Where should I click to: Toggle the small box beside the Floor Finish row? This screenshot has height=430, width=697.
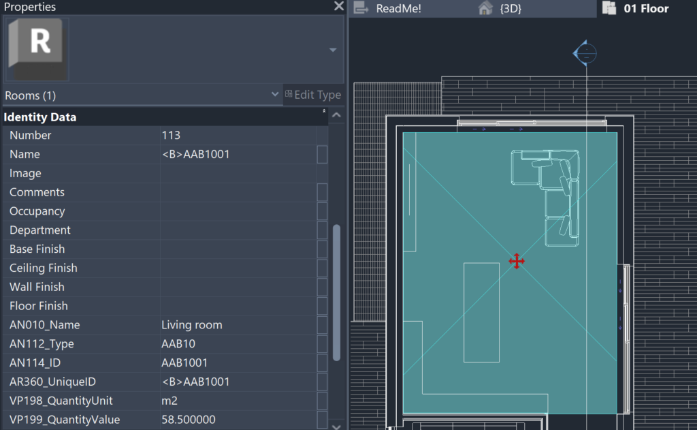pyautogui.click(x=322, y=307)
